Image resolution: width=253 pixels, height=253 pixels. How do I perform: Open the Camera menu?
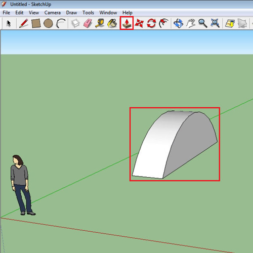[53, 13]
